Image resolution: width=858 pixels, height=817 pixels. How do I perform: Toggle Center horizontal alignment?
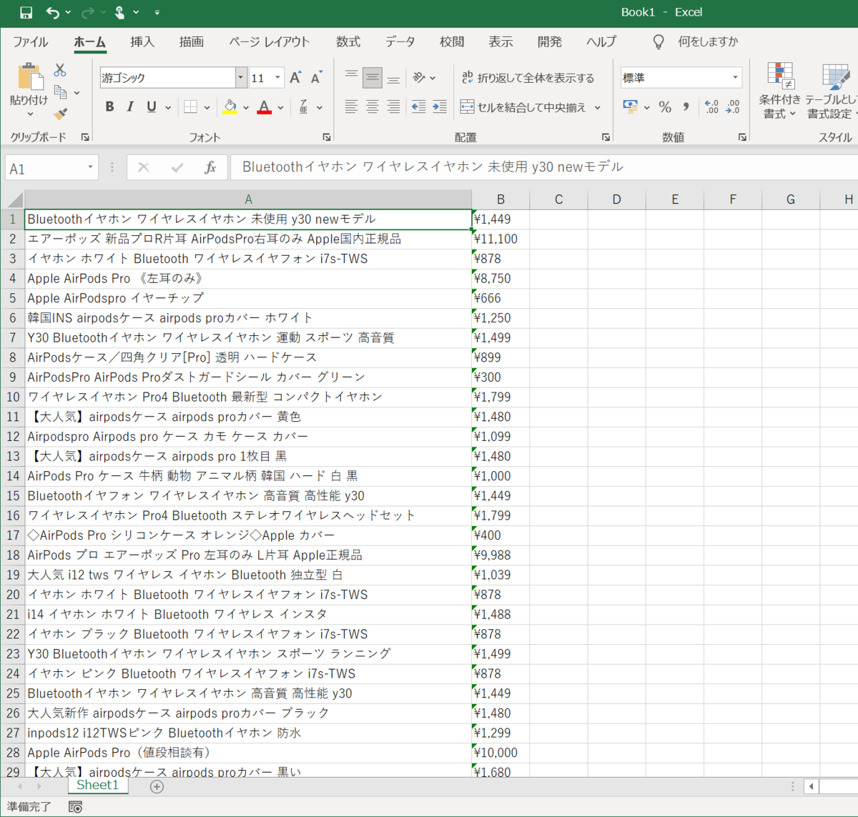pyautogui.click(x=373, y=107)
